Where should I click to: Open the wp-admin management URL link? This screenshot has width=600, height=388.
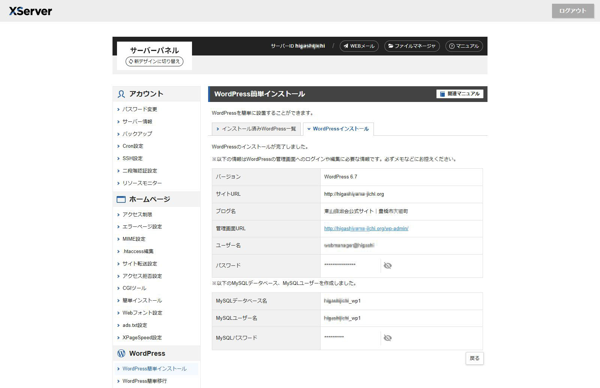click(x=366, y=229)
